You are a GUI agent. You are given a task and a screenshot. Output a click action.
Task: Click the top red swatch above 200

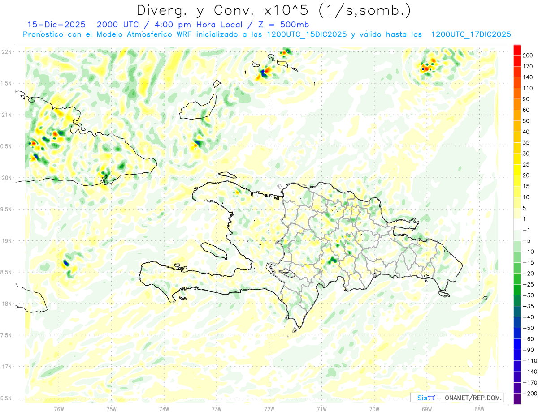point(517,50)
